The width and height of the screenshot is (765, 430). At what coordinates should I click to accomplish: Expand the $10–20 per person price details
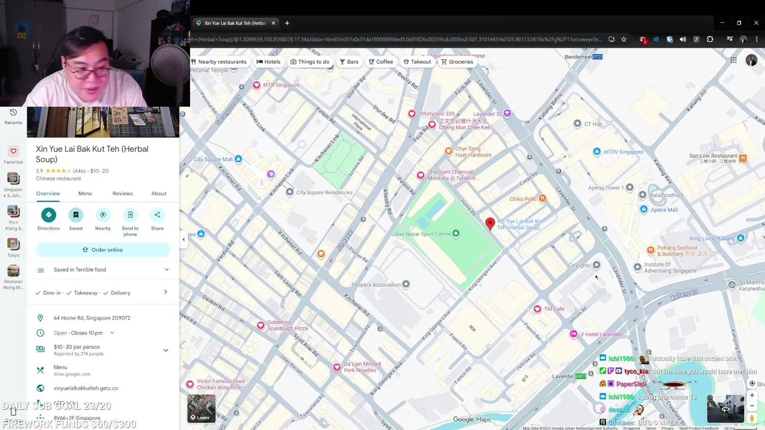(x=166, y=350)
